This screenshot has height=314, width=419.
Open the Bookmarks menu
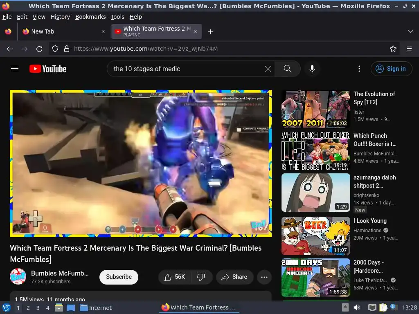90,17
